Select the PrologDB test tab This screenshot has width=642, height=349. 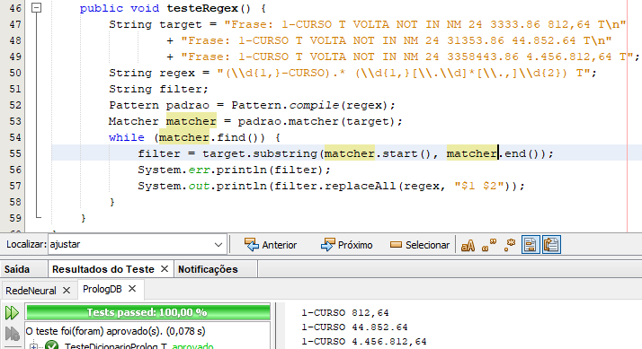click(x=103, y=289)
